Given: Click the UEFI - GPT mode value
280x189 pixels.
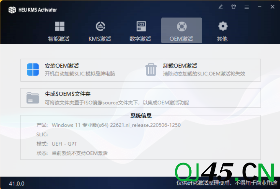Looking at the screenshot, I should click(x=64, y=144).
